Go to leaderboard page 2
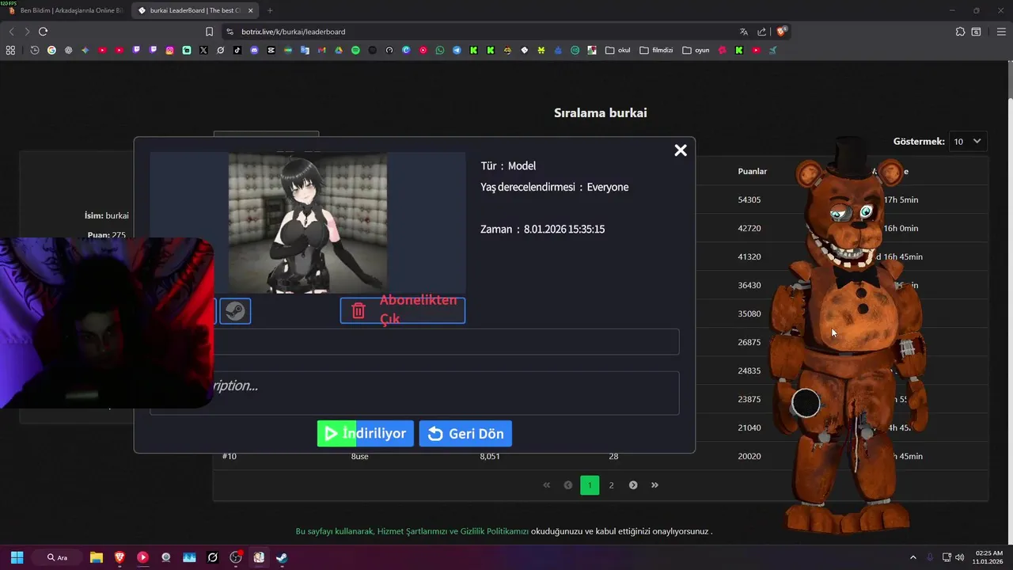Image resolution: width=1013 pixels, height=570 pixels. coord(611,485)
